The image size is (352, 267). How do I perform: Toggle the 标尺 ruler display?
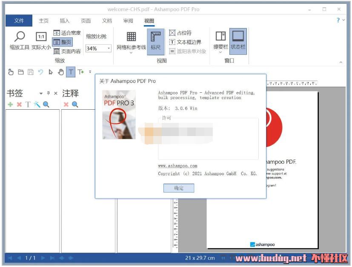point(156,42)
